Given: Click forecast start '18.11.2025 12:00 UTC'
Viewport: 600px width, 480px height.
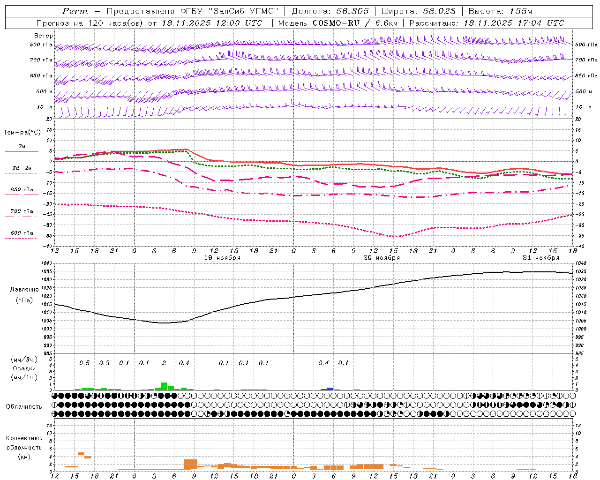Looking at the screenshot, I should tap(212, 23).
